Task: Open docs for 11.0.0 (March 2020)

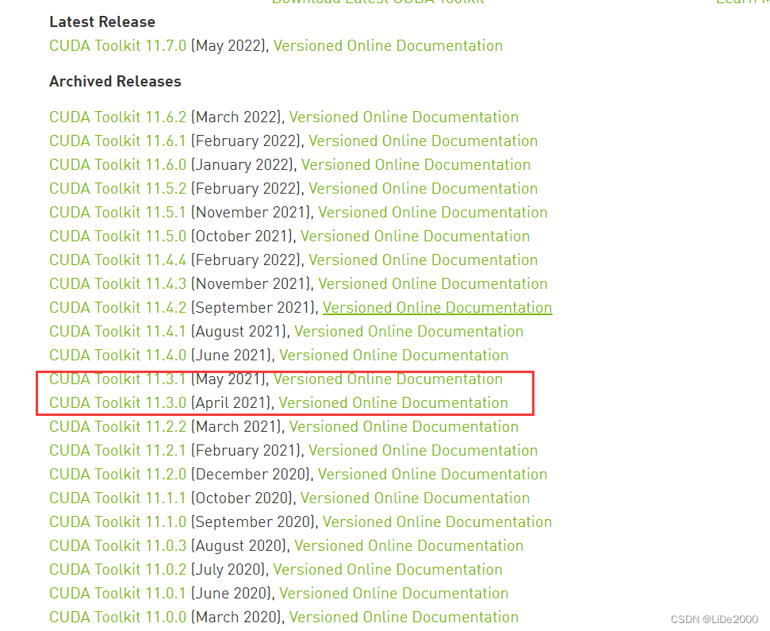Action: click(x=404, y=618)
